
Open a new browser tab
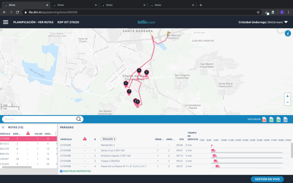coord(201,5)
